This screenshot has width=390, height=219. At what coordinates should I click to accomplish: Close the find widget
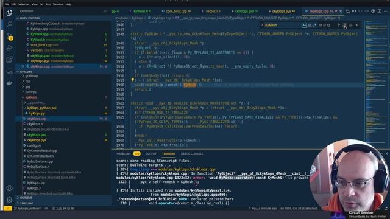[356, 25]
